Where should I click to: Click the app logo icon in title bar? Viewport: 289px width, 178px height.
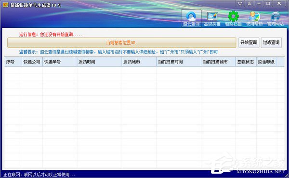point(5,5)
